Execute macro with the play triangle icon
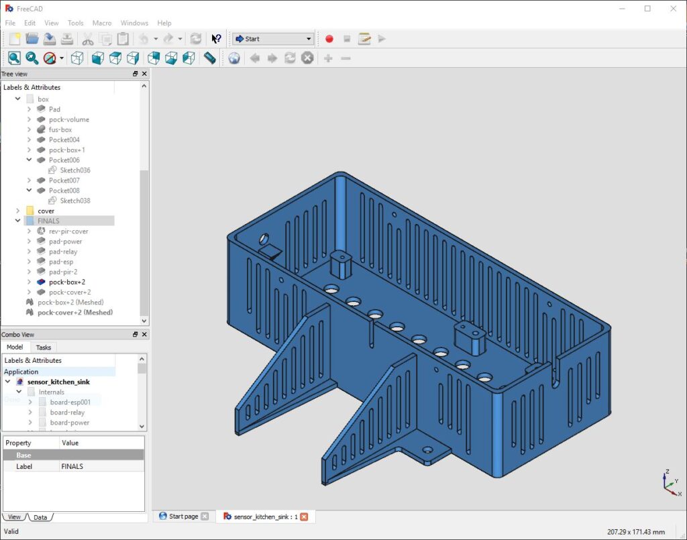The image size is (687, 540). 382,39
